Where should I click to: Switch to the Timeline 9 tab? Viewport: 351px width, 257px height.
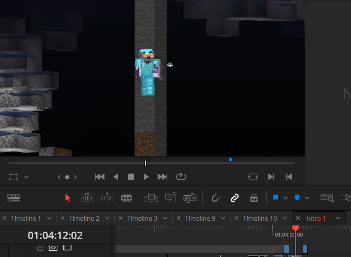(200, 218)
